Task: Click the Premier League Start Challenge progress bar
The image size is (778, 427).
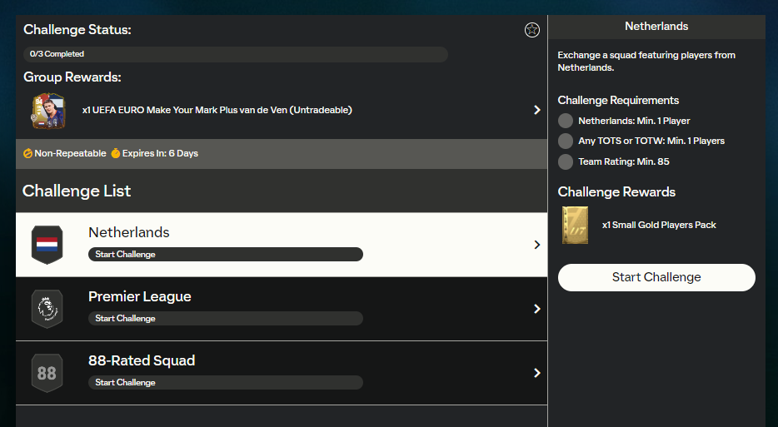Action: tap(226, 319)
